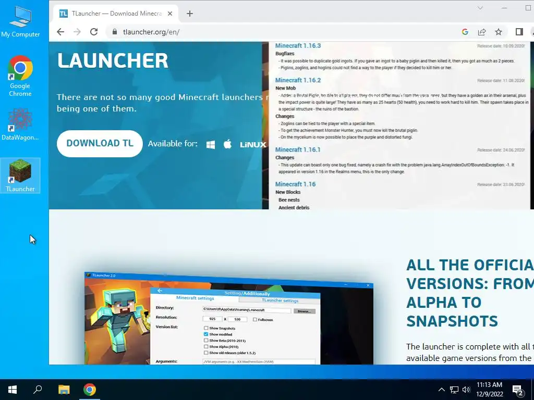Open Minecraft 1.16.3 changelog heading
534x400 pixels.
point(298,46)
